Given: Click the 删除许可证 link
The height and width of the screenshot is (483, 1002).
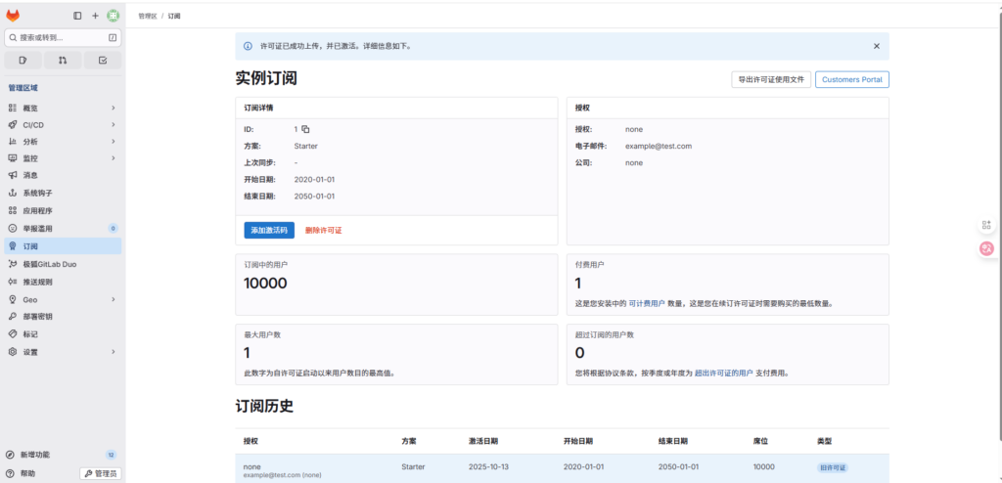Looking at the screenshot, I should pos(324,230).
